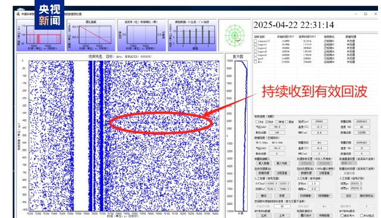Click the 时间偏差- button

click(x=306, y=195)
